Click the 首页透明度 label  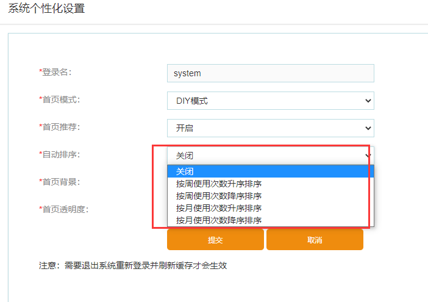[64, 209]
